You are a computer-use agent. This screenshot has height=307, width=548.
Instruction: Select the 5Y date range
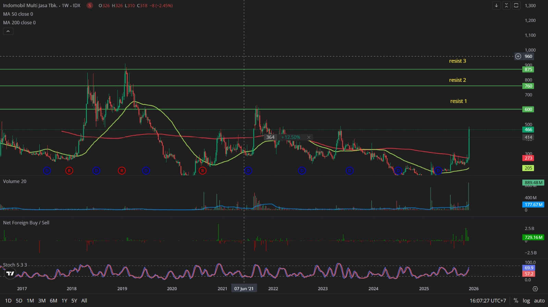(74, 300)
